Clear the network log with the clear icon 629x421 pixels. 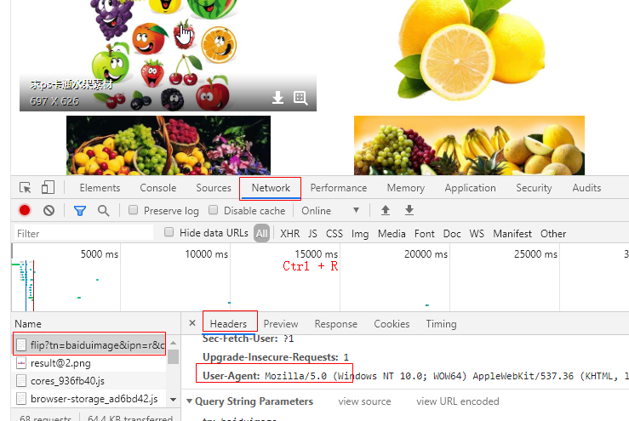click(x=49, y=211)
